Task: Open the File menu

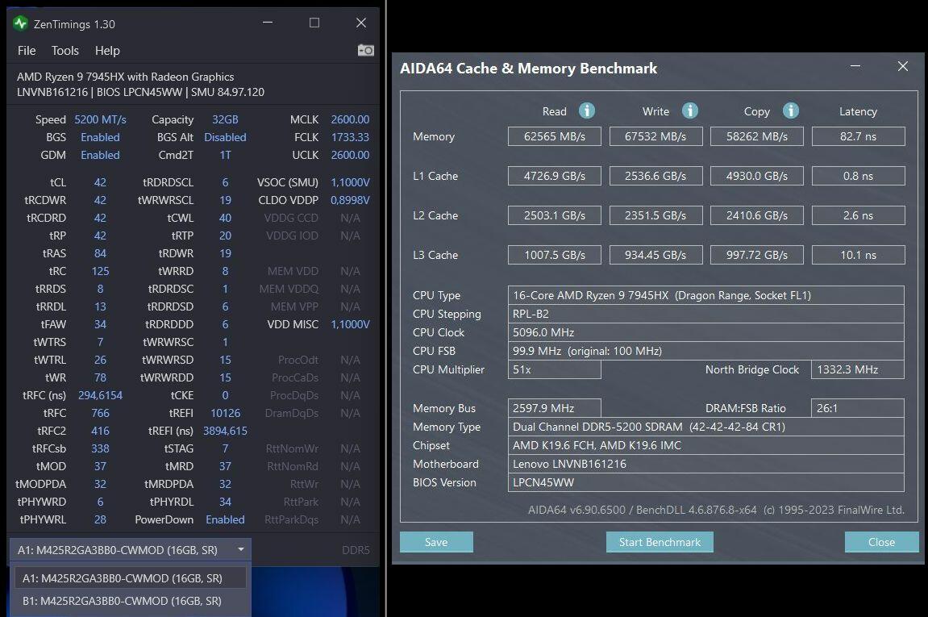Action: pos(27,50)
